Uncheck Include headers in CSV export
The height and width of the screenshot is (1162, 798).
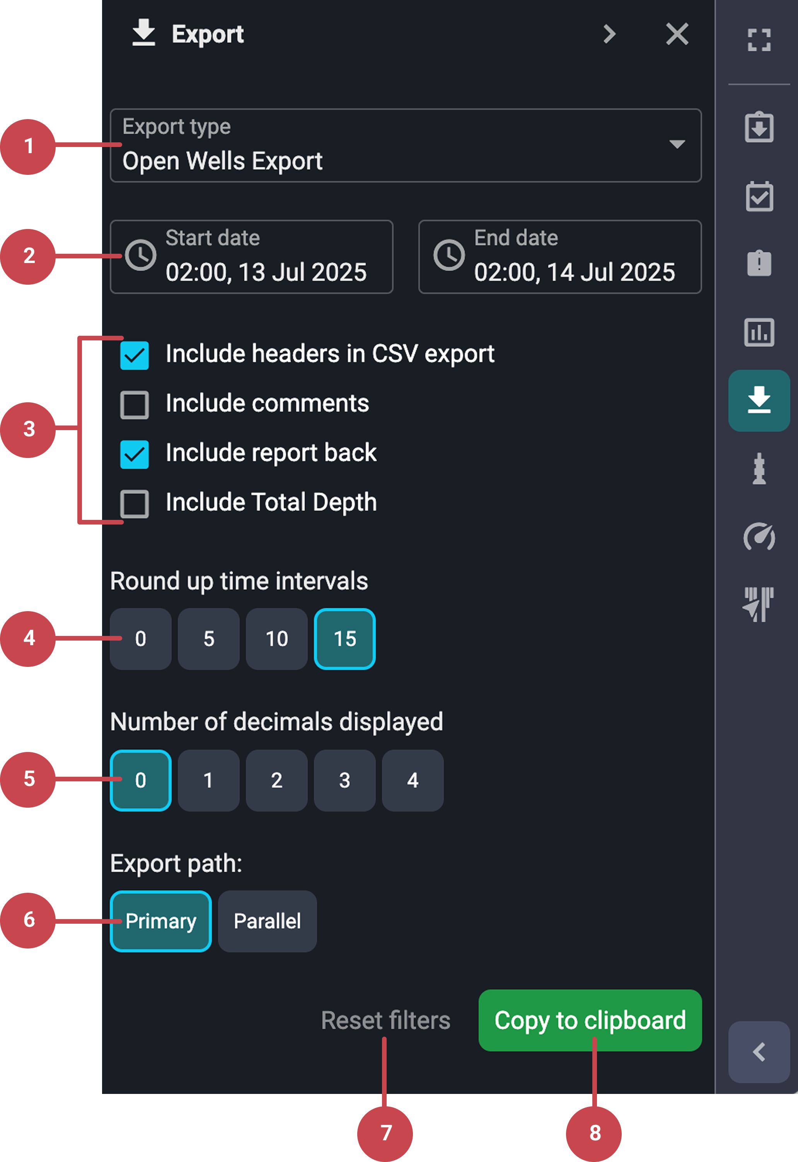[x=135, y=355]
